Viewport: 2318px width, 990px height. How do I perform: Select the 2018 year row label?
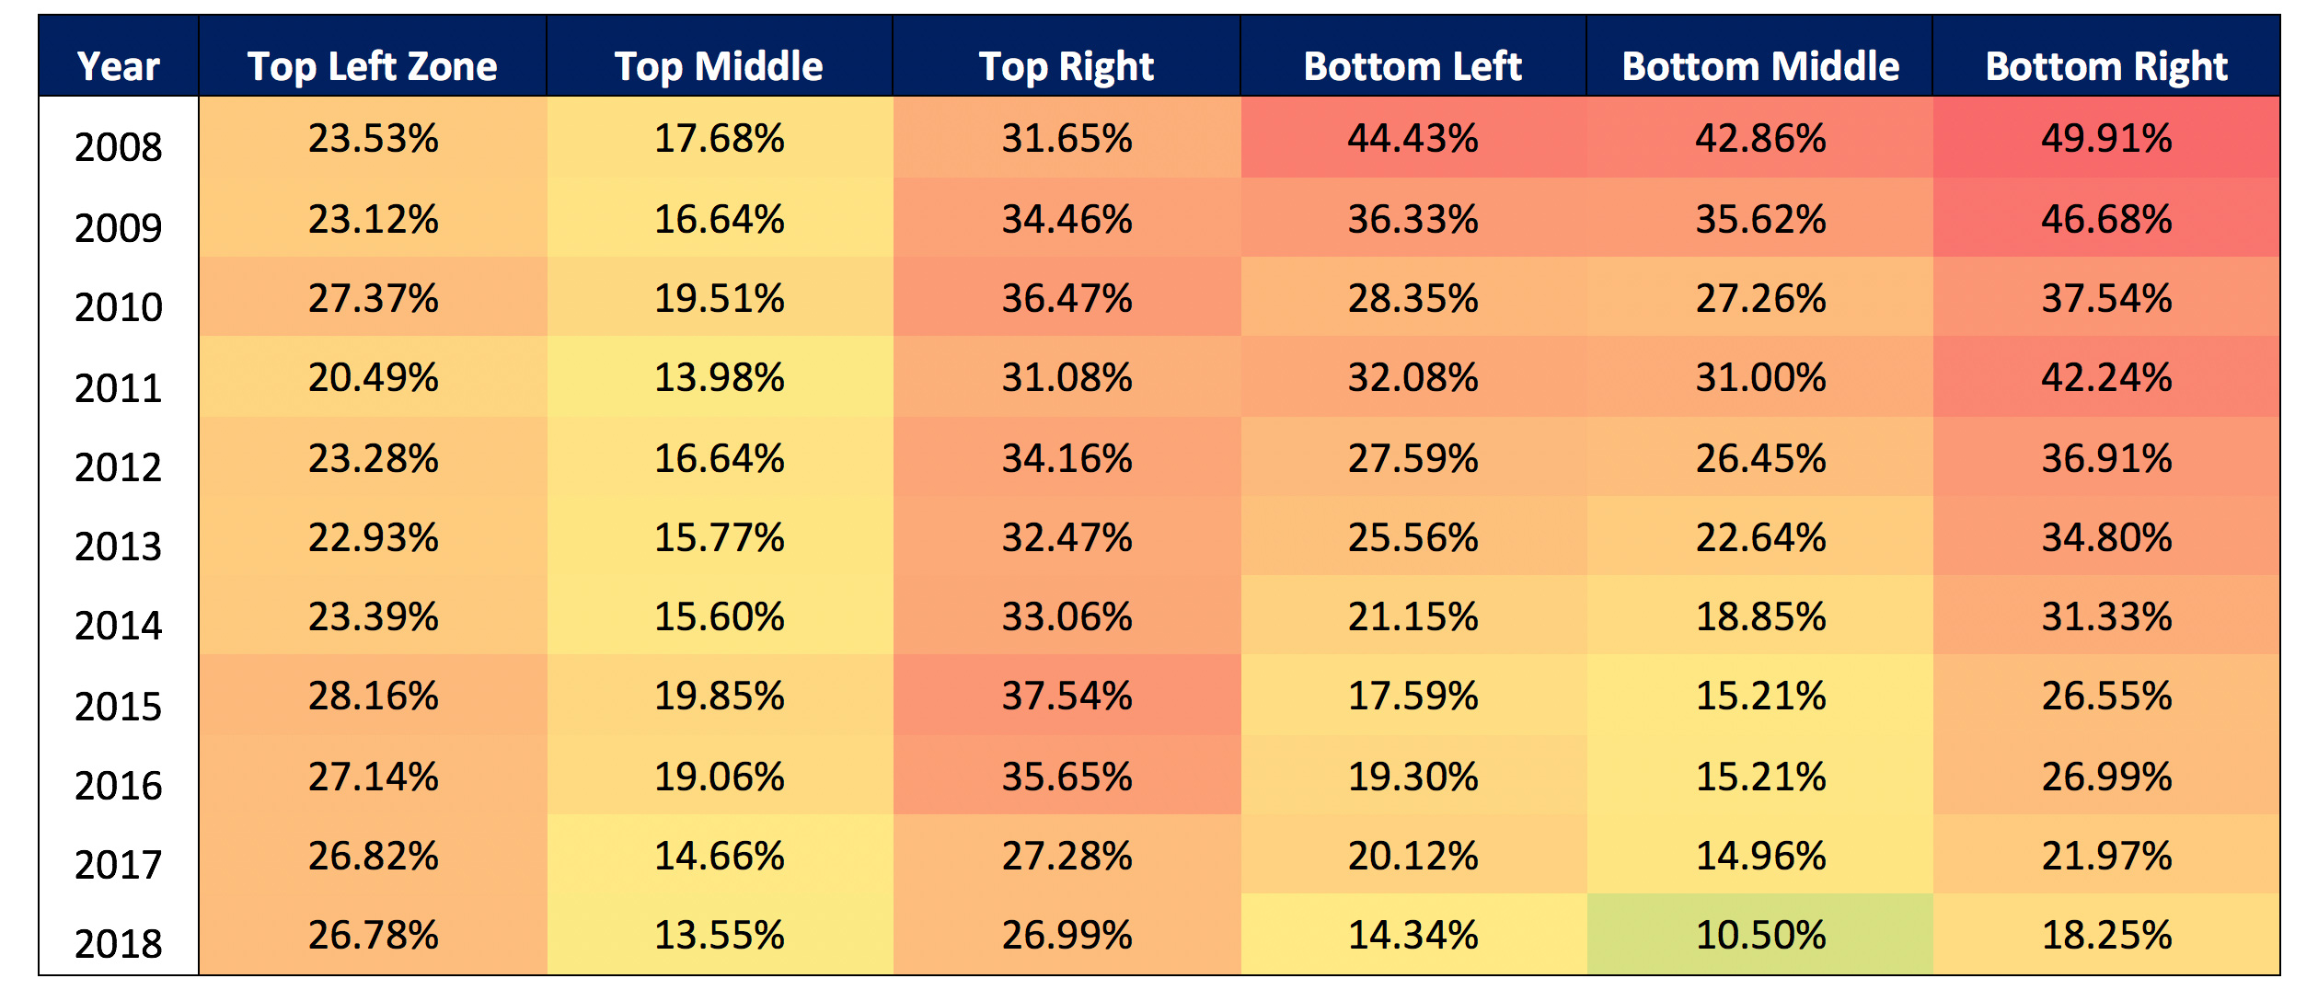click(x=119, y=944)
